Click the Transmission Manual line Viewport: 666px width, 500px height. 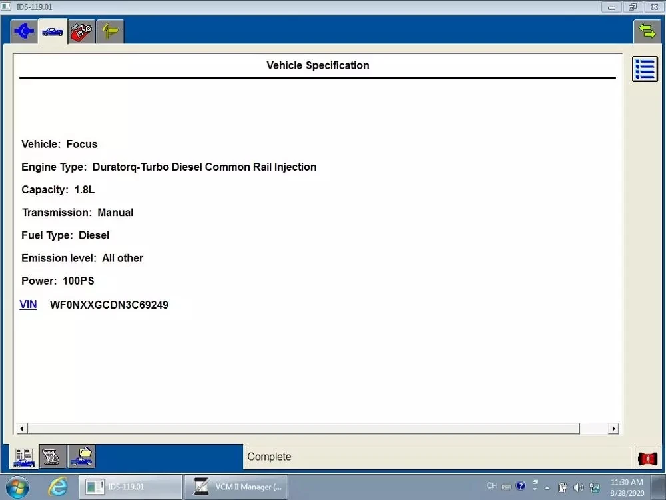[x=77, y=213]
